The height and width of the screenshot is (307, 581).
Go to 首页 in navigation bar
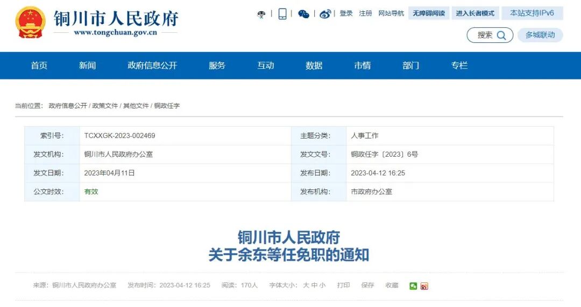point(39,65)
